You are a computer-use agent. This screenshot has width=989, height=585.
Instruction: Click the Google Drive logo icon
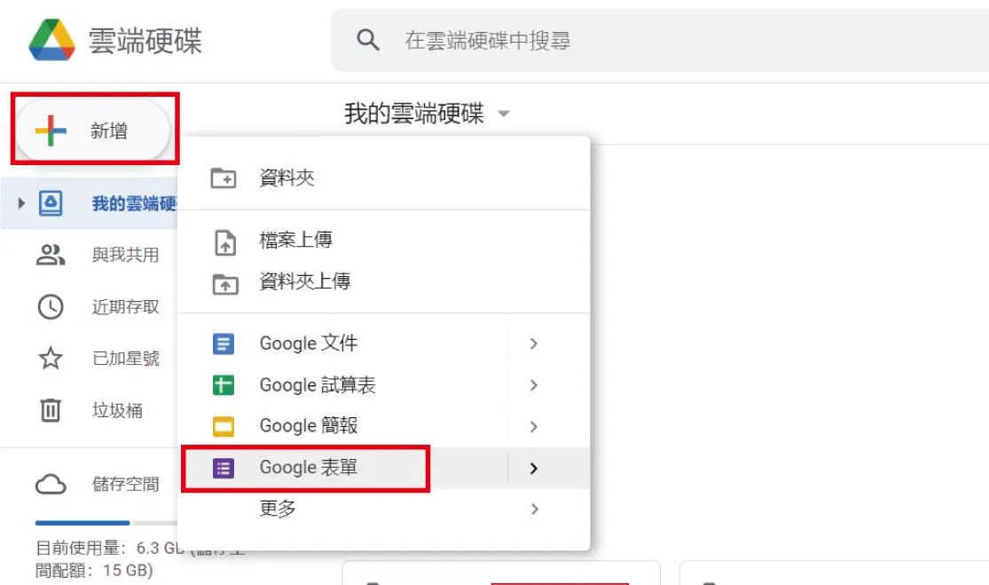tap(51, 40)
